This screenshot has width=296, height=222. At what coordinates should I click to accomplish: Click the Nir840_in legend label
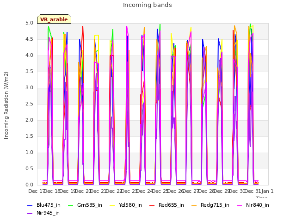(258, 205)
